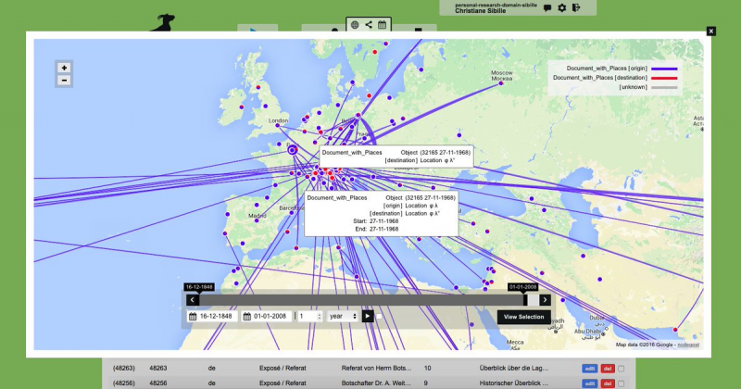Open the year interval unit dropdown

click(x=341, y=317)
